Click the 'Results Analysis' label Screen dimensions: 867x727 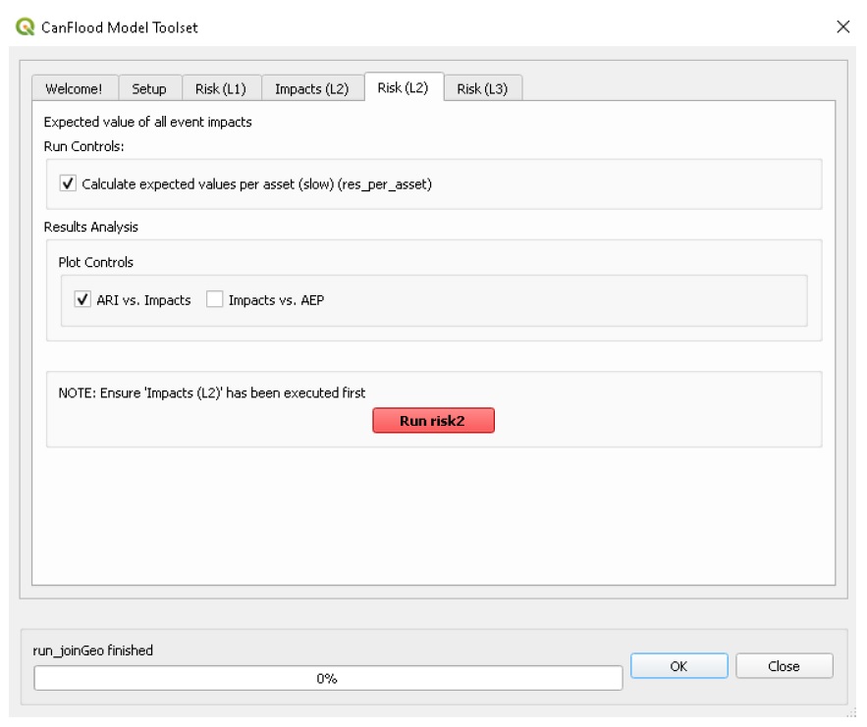(x=90, y=227)
